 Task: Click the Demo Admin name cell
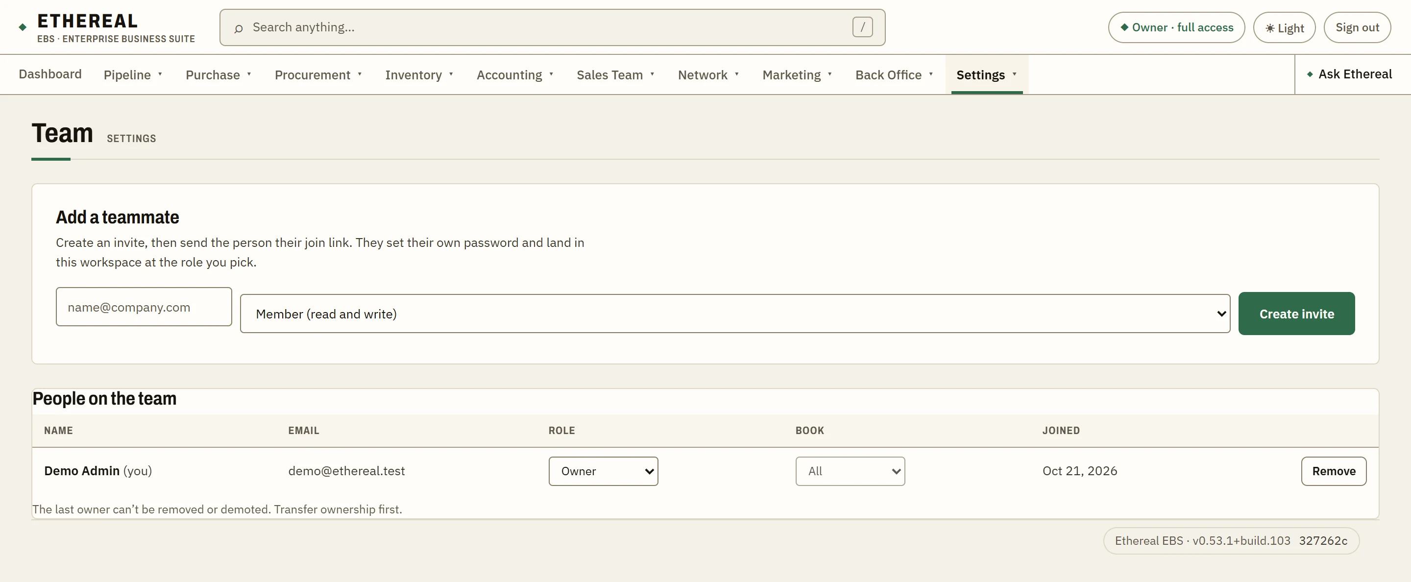coord(98,471)
